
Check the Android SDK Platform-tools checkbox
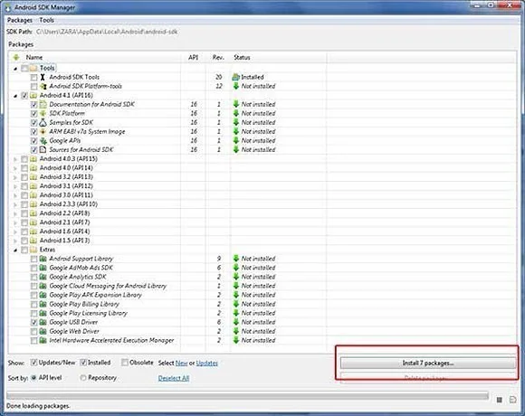click(33, 87)
